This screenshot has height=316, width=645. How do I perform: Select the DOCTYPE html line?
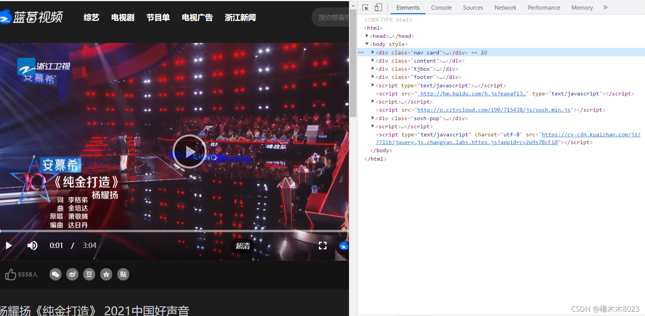(388, 20)
